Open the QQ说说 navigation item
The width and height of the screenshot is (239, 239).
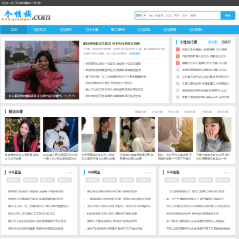pyautogui.click(x=144, y=30)
